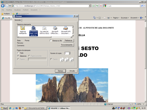Viewport: 147px width, 110px height.
Task: Open the dialog Help question mark
Action: (x=74, y=16)
